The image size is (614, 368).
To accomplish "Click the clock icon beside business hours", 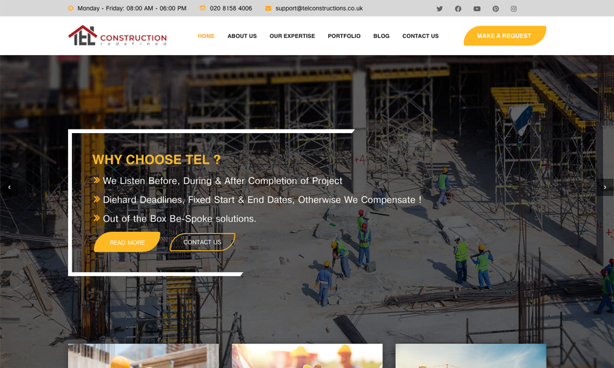I will coord(71,8).
